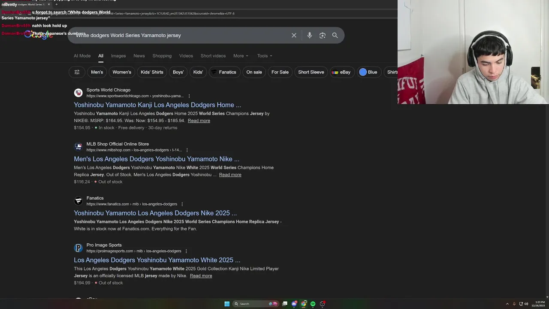Click into the Google search text field

pyautogui.click(x=180, y=35)
